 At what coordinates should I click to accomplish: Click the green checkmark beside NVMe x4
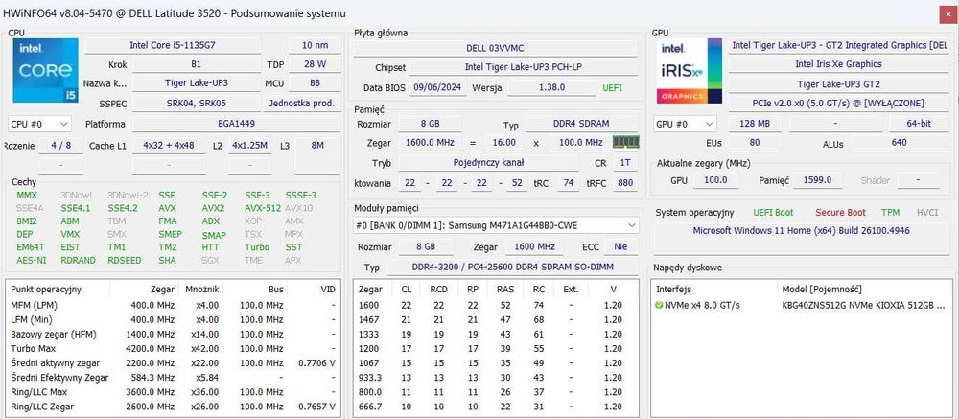(659, 305)
